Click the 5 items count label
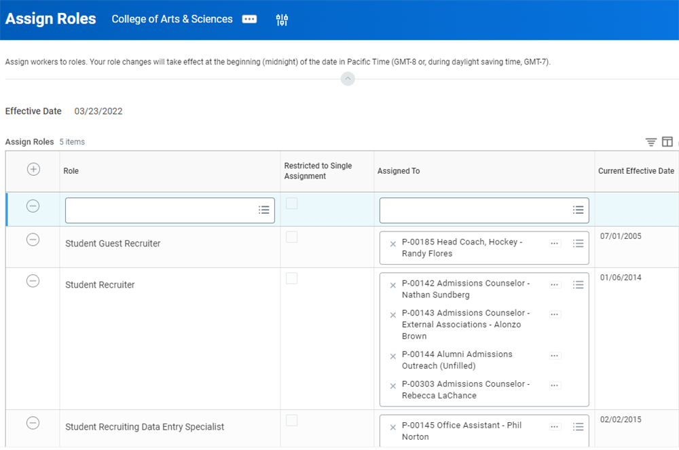Screen dimensions: 679x450 (72, 142)
